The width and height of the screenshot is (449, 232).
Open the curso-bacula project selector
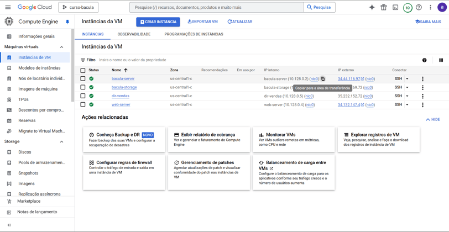click(x=79, y=7)
